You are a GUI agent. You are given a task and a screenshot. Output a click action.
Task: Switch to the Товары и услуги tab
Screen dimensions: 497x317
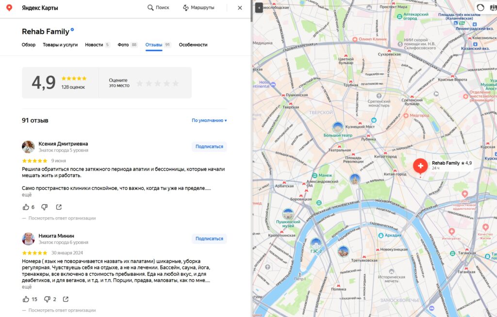(60, 45)
